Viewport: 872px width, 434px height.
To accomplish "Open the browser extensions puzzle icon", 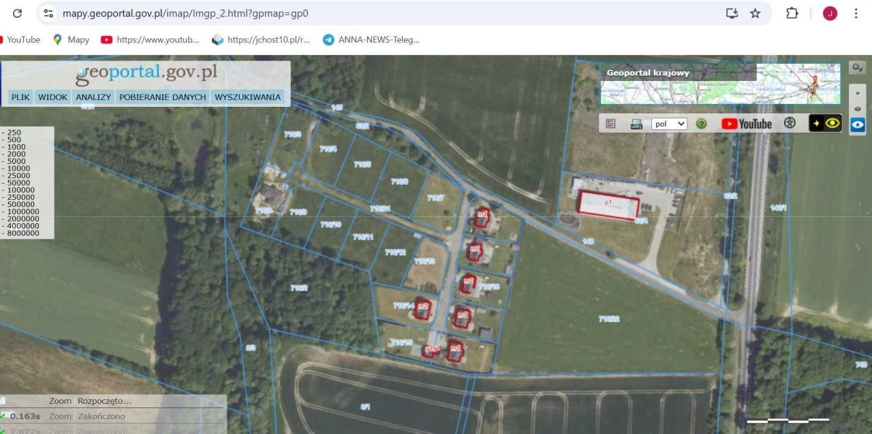I will 792,13.
